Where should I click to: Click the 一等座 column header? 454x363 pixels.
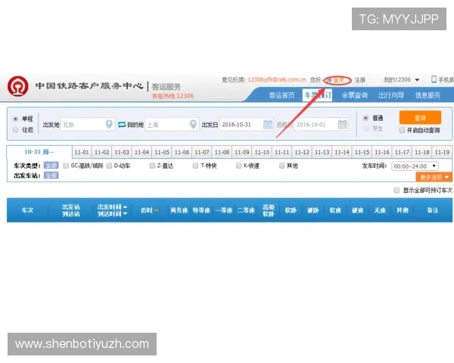pos(224,210)
